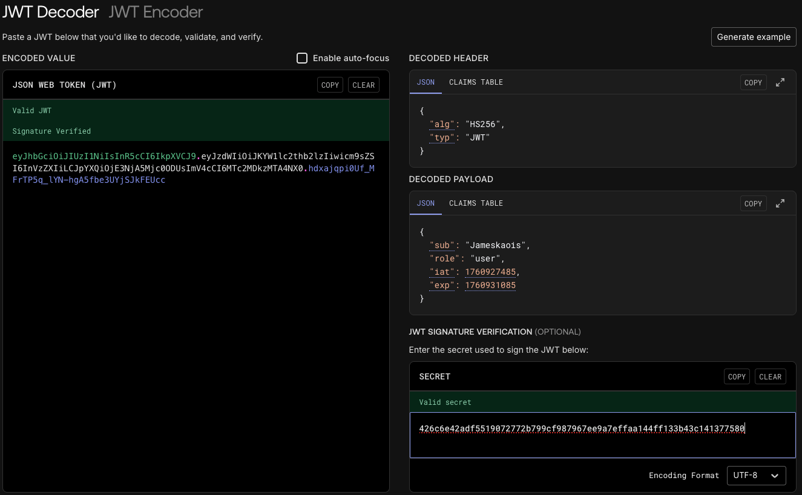Open Claims Table tab in Decoded Header
The image size is (802, 495).
point(476,82)
